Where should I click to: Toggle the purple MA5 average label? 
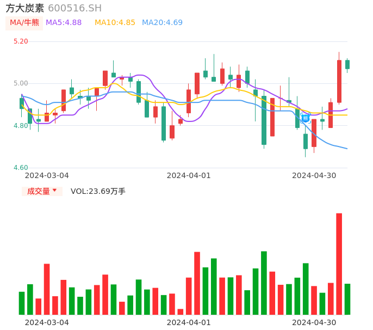[64, 23]
